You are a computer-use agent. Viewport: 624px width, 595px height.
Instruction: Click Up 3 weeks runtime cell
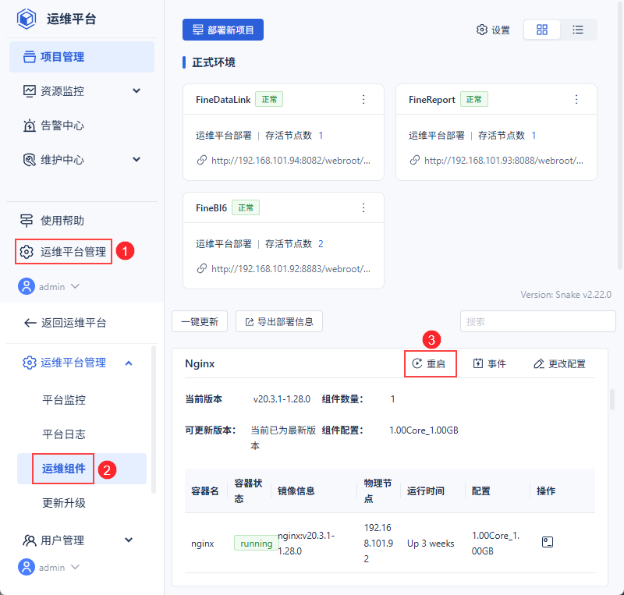[x=431, y=544]
